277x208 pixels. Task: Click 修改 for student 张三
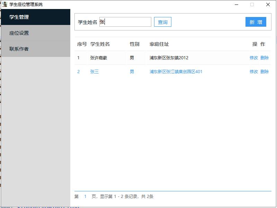pyautogui.click(x=254, y=72)
